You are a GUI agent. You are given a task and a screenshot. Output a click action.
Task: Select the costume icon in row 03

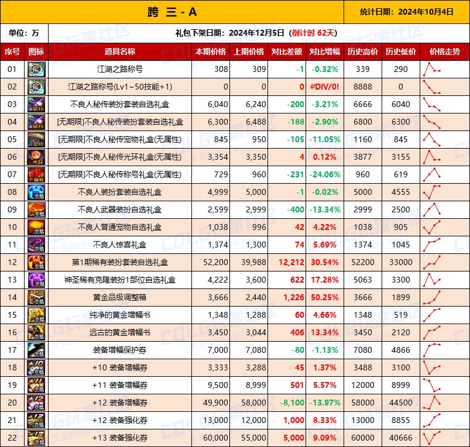[36, 104]
